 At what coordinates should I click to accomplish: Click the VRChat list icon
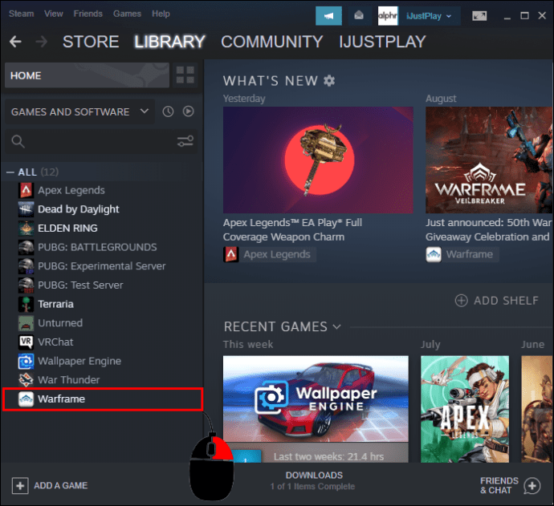[26, 342]
